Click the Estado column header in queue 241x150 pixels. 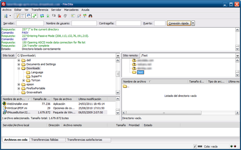(161, 125)
